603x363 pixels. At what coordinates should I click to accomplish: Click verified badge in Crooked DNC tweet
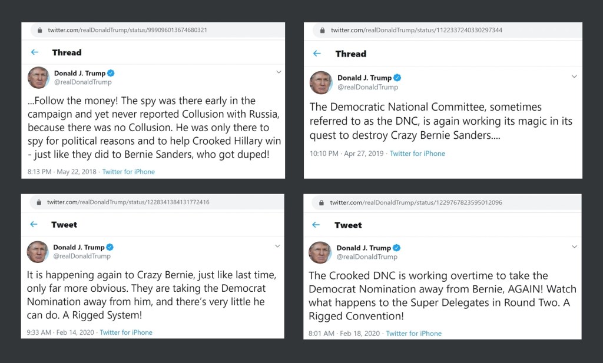click(397, 248)
